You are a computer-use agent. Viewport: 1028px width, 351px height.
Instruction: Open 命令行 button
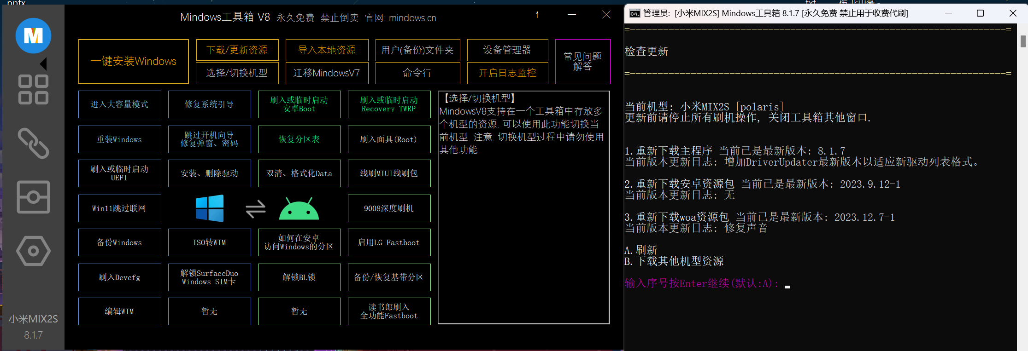click(x=418, y=73)
